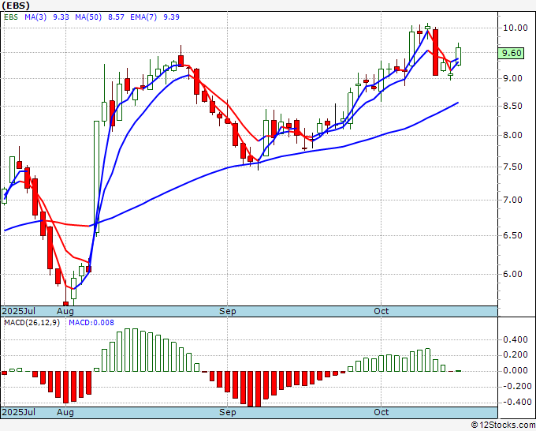This screenshot has width=536, height=431.
Task: Click the Aug label on price chart axis
Action: click(65, 311)
